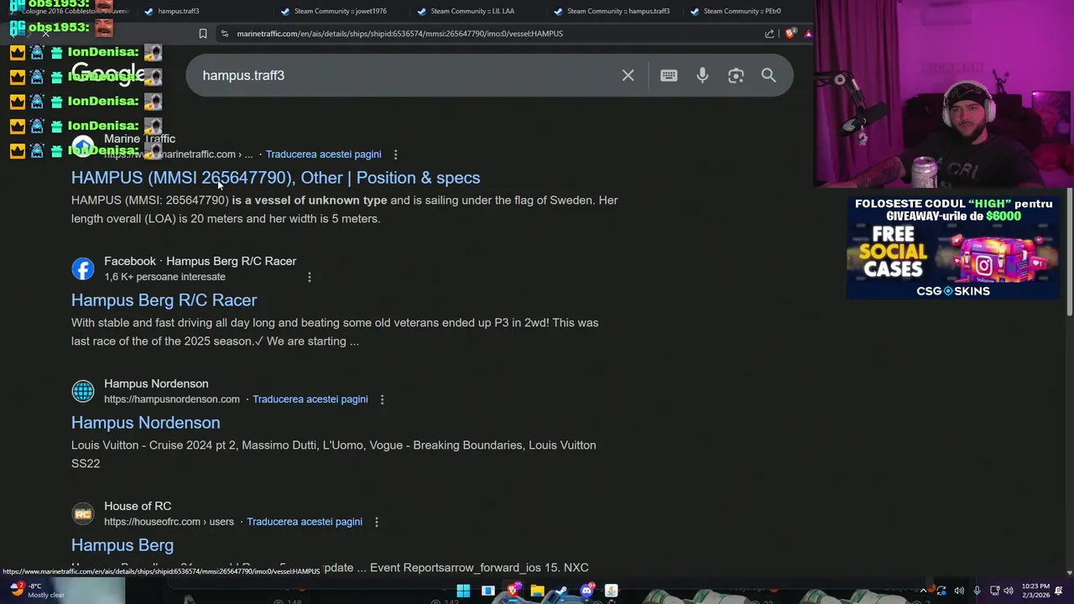Open options for the Marine Traffic result

[x=395, y=154]
